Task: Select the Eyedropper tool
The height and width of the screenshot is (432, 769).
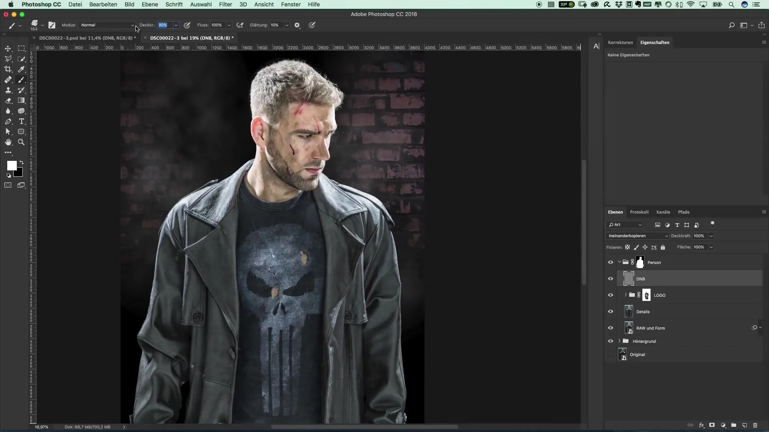Action: pyautogui.click(x=22, y=69)
